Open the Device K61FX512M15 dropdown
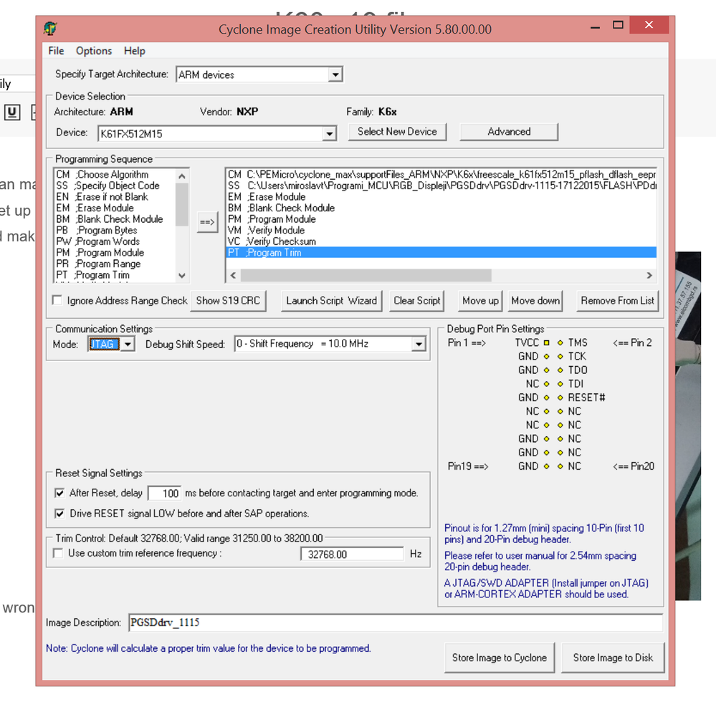 coord(329,134)
